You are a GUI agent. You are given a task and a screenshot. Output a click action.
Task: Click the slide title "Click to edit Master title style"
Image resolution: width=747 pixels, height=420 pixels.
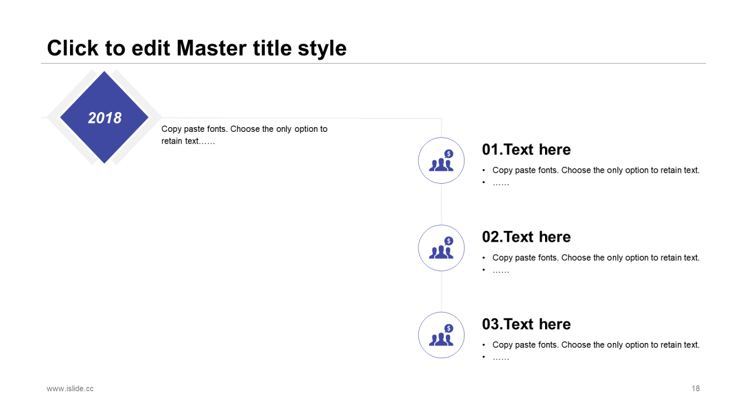point(197,48)
